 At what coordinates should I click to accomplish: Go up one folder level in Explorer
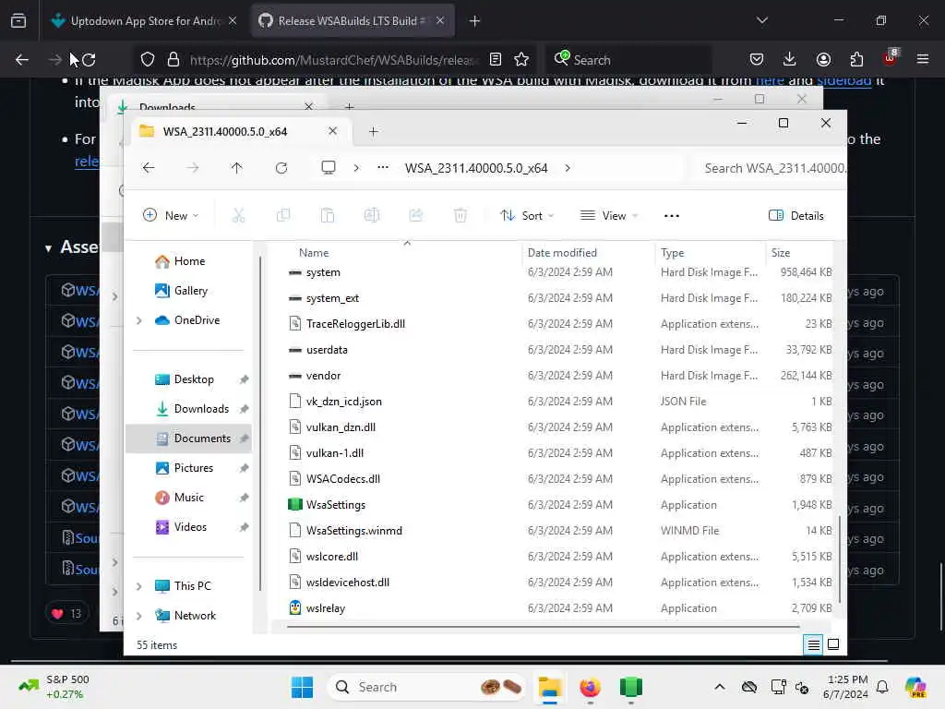tap(237, 168)
